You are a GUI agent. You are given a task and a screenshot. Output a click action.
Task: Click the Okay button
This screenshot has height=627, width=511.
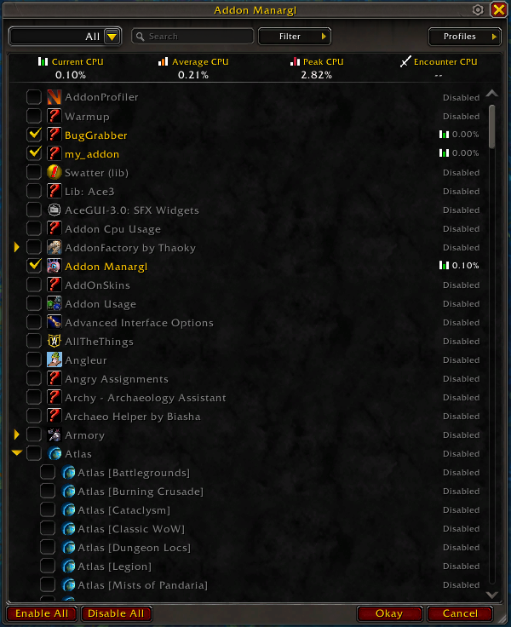point(389,613)
